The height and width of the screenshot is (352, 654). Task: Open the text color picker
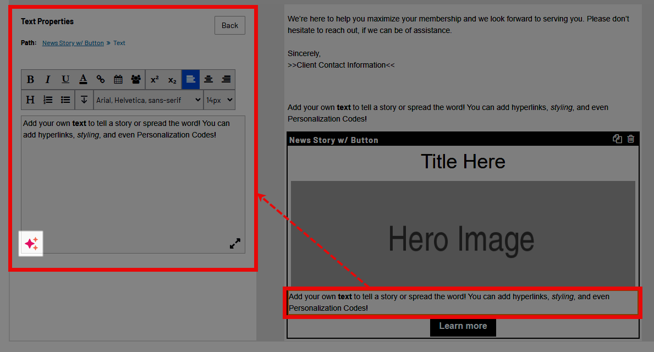pyautogui.click(x=83, y=80)
